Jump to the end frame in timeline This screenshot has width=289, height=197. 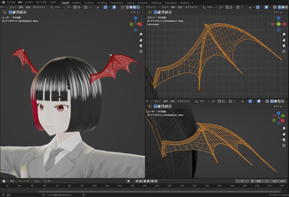tap(156, 181)
